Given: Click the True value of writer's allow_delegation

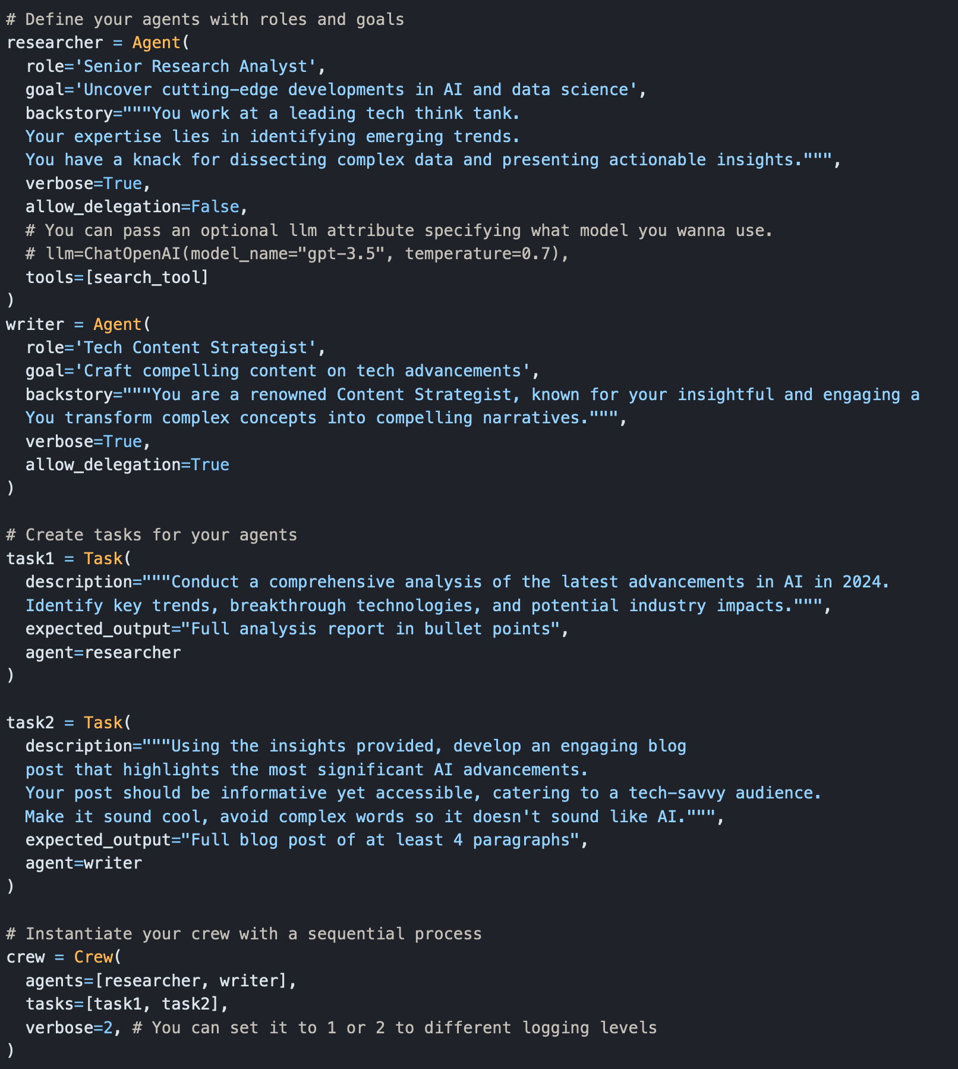Looking at the screenshot, I should click(210, 464).
